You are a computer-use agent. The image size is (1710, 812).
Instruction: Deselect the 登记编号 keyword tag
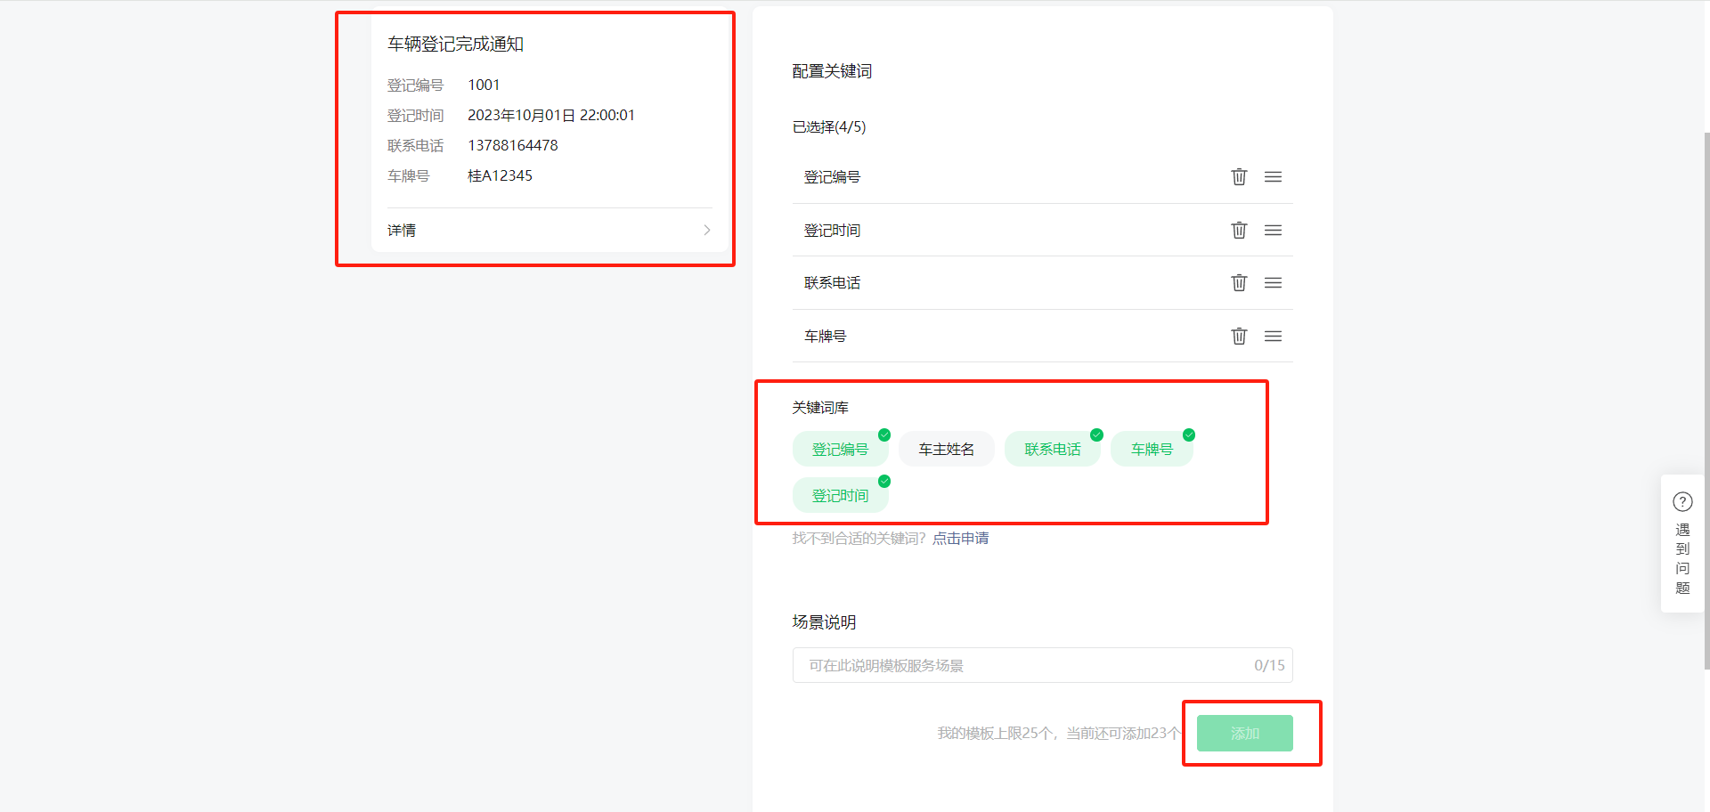click(x=840, y=449)
